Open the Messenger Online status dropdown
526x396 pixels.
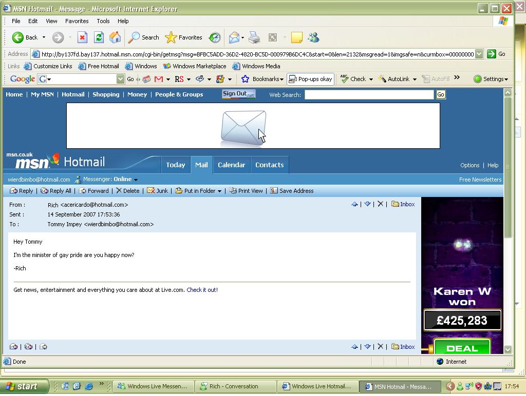tap(136, 180)
